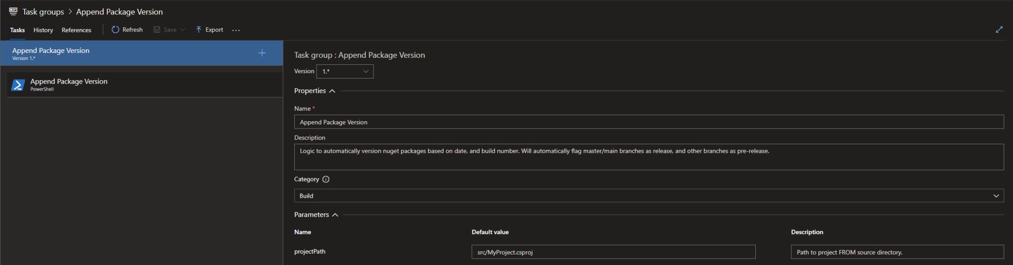Switch to the History tab

(43, 30)
